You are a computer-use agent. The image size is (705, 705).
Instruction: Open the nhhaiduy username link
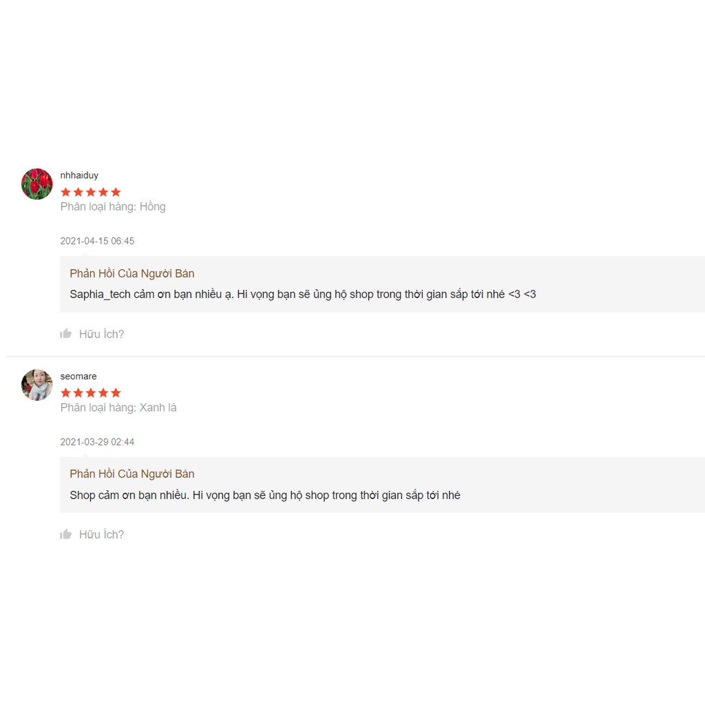pyautogui.click(x=79, y=176)
